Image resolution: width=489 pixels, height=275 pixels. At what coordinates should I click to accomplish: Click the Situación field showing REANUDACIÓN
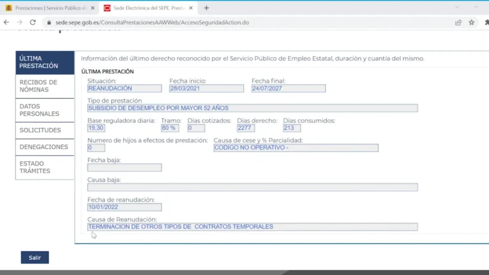coord(124,88)
